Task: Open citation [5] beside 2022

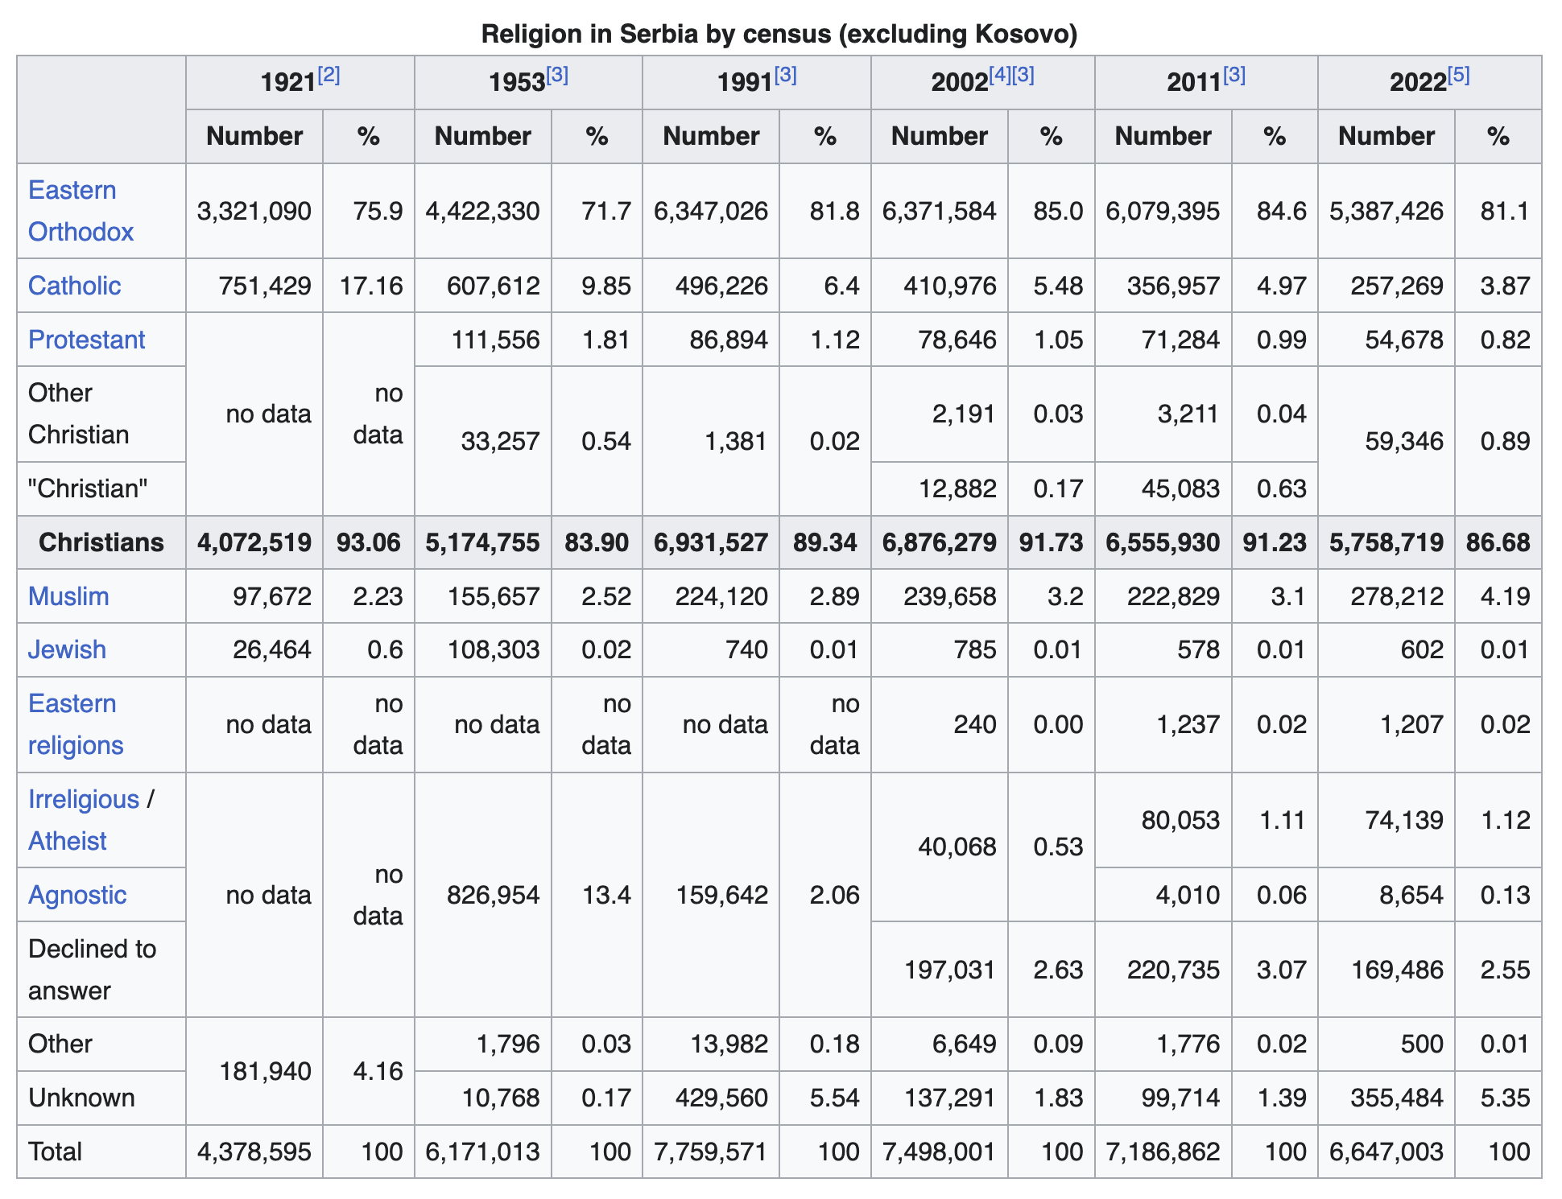Action: coord(1458,76)
